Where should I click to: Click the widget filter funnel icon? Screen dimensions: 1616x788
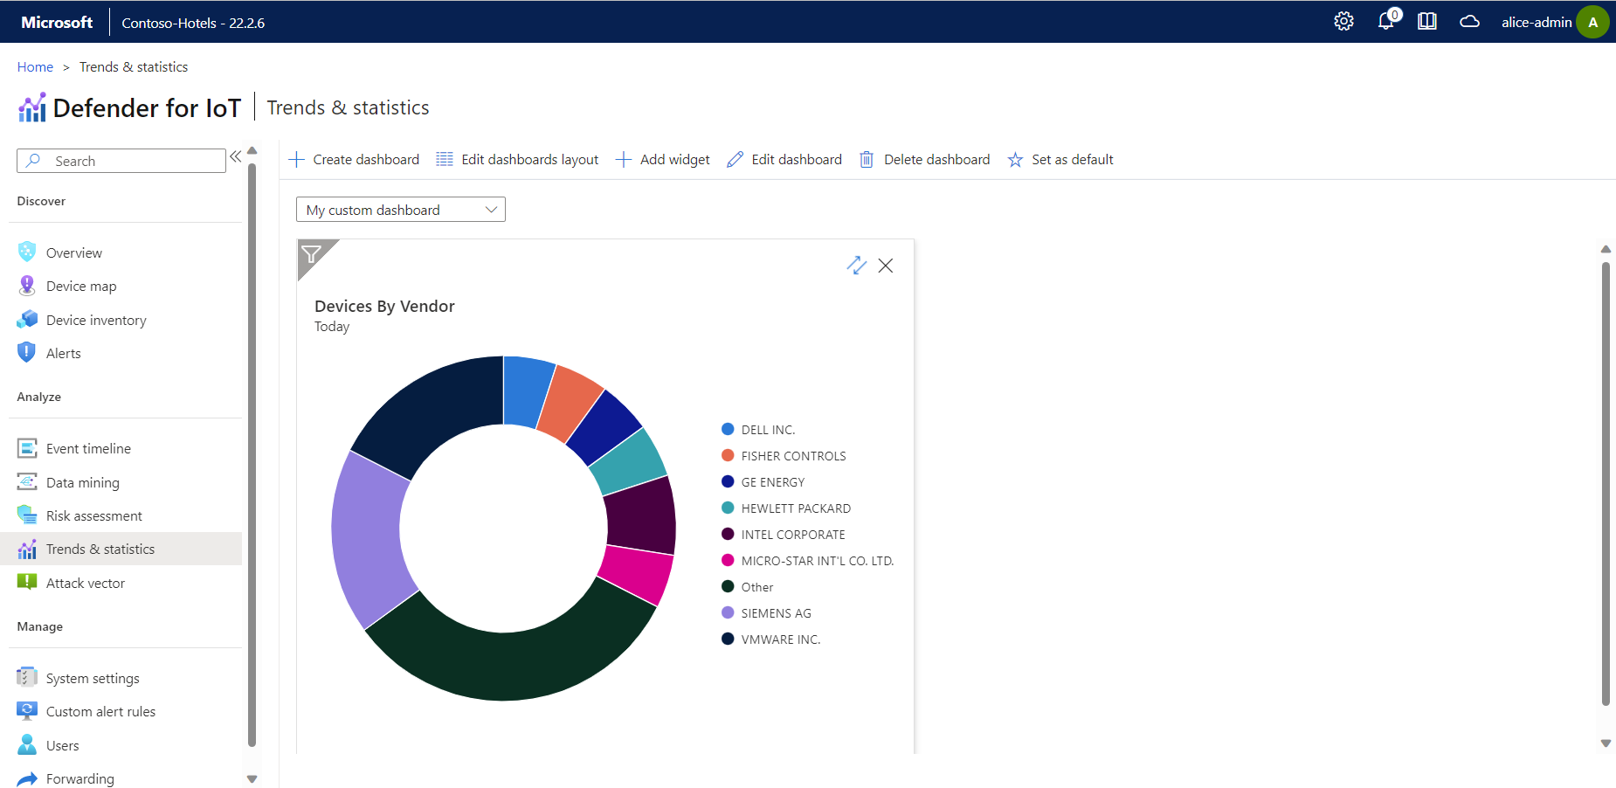point(311,254)
